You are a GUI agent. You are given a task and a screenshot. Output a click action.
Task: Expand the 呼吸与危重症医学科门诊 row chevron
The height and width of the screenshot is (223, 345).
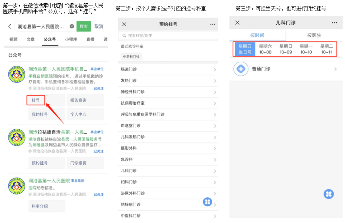coord(215,115)
